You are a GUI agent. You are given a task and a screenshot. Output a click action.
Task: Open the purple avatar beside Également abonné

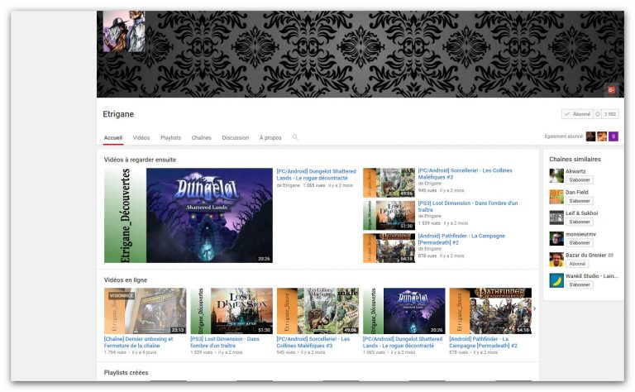[x=614, y=136]
